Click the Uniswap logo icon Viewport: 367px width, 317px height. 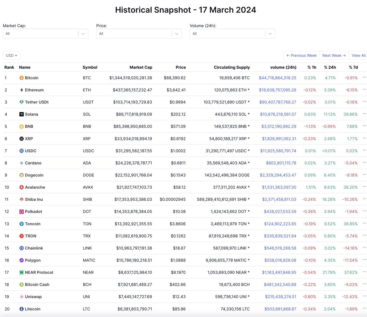pyautogui.click(x=21, y=297)
